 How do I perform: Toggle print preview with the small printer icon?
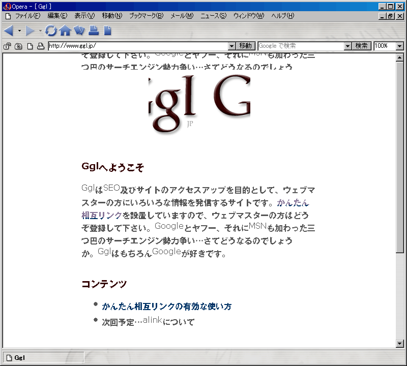click(x=41, y=46)
